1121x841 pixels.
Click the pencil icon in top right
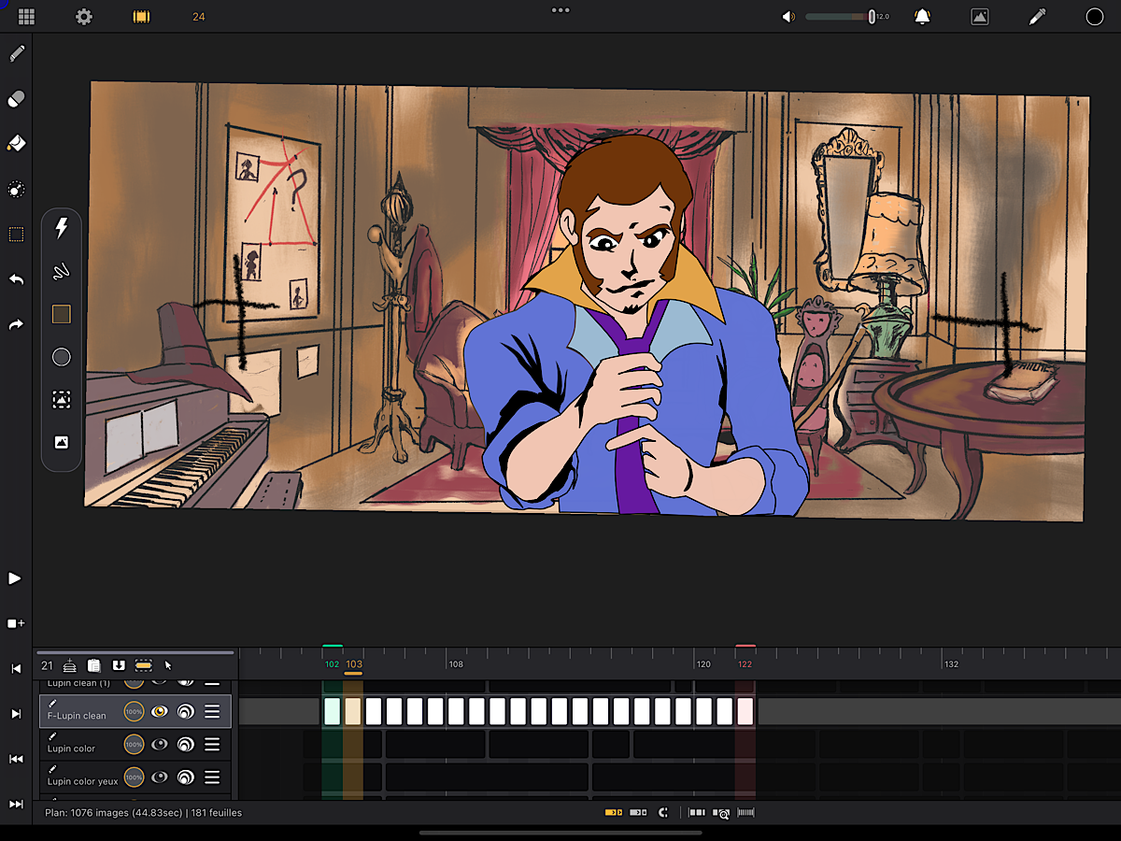click(x=1037, y=17)
